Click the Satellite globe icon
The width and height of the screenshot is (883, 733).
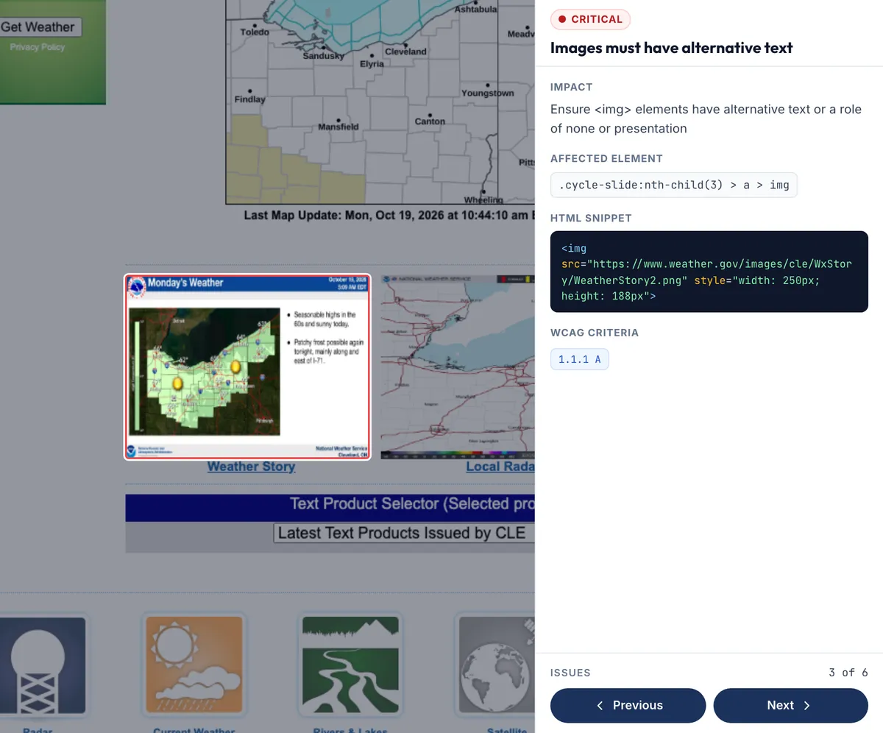click(497, 665)
